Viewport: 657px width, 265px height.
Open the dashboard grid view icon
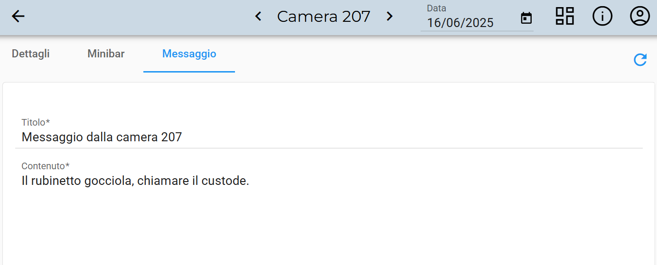pos(565,17)
